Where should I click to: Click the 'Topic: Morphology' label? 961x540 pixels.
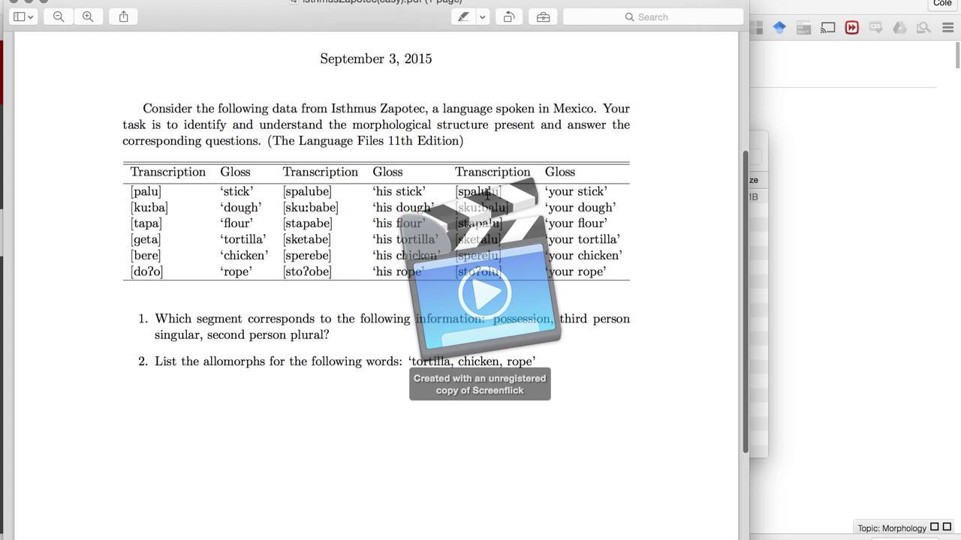892,528
